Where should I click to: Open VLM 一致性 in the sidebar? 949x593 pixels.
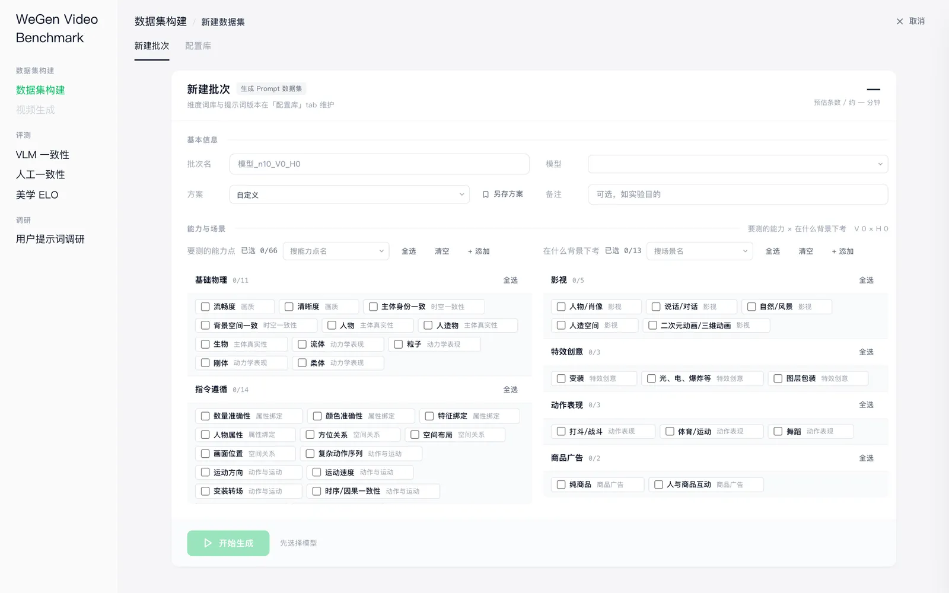(x=43, y=155)
